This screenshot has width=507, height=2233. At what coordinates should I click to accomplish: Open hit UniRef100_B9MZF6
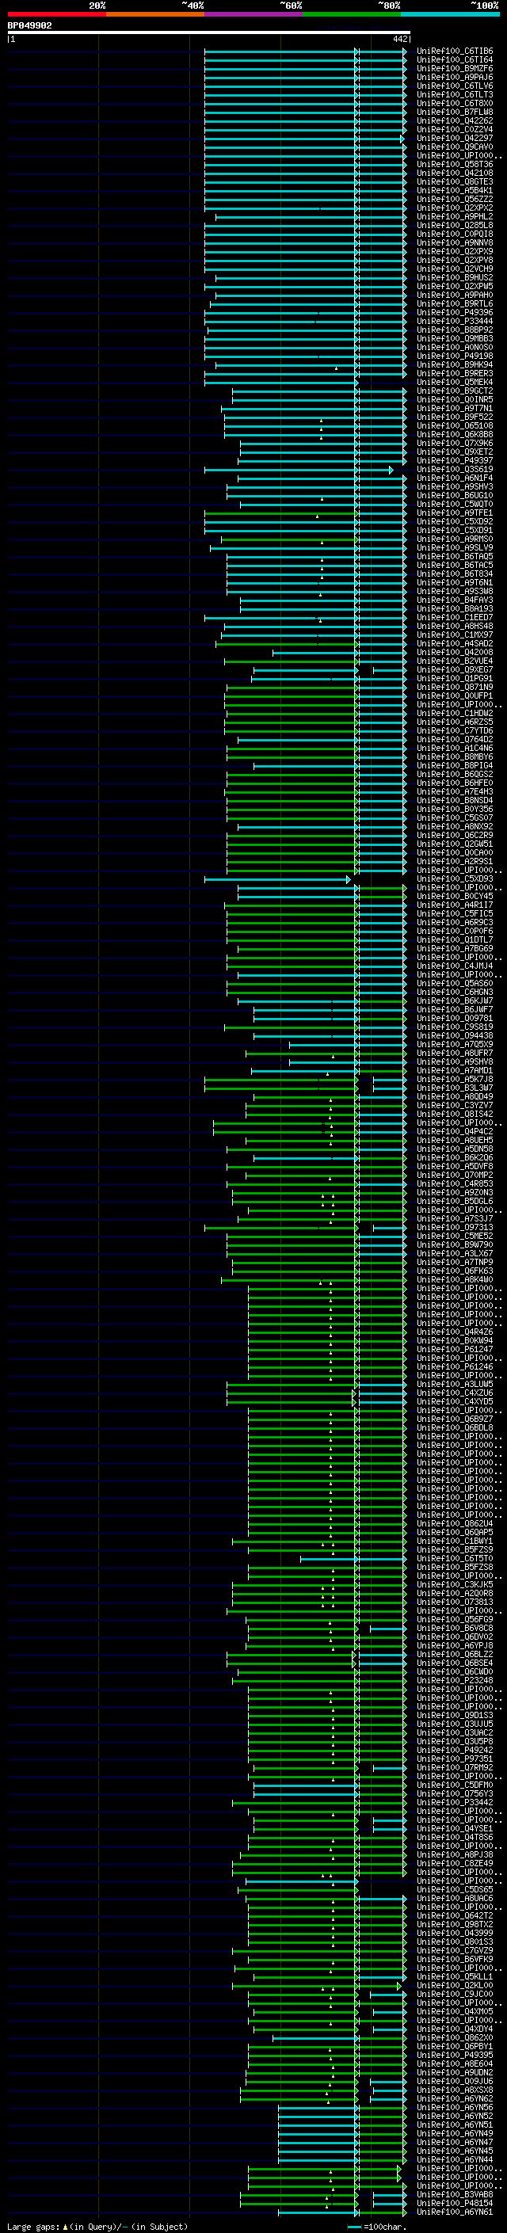tap(455, 68)
